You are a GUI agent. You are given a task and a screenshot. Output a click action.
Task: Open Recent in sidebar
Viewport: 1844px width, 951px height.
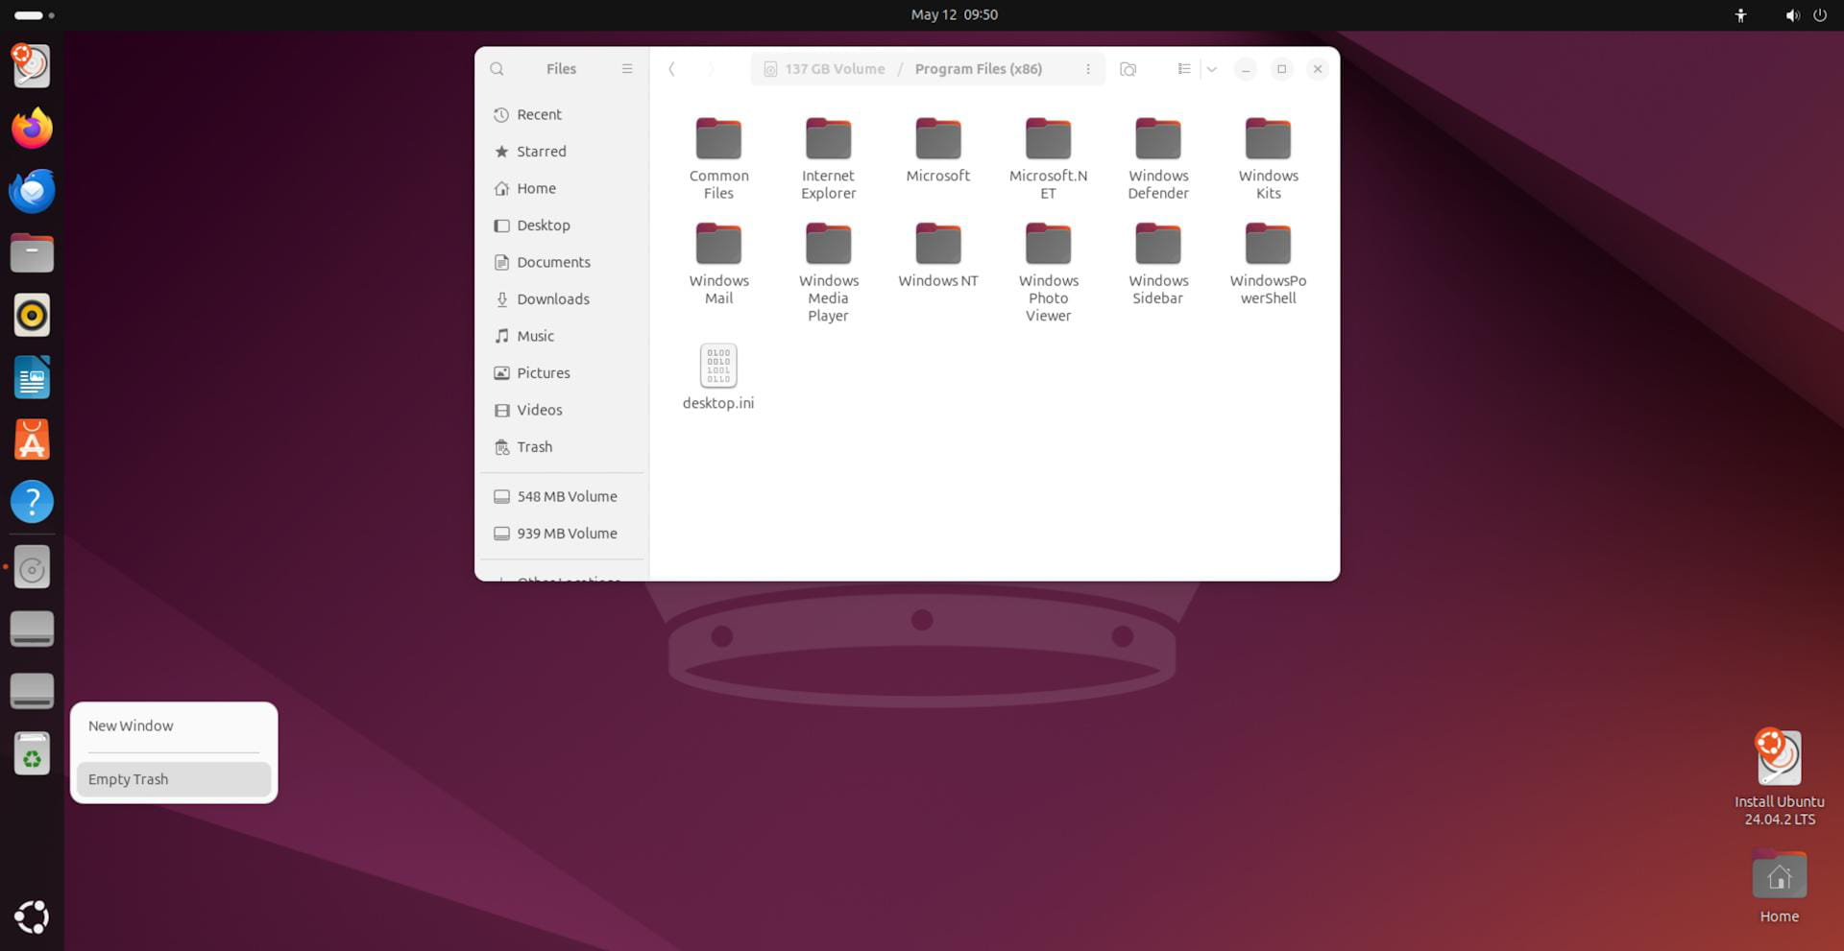(x=562, y=114)
